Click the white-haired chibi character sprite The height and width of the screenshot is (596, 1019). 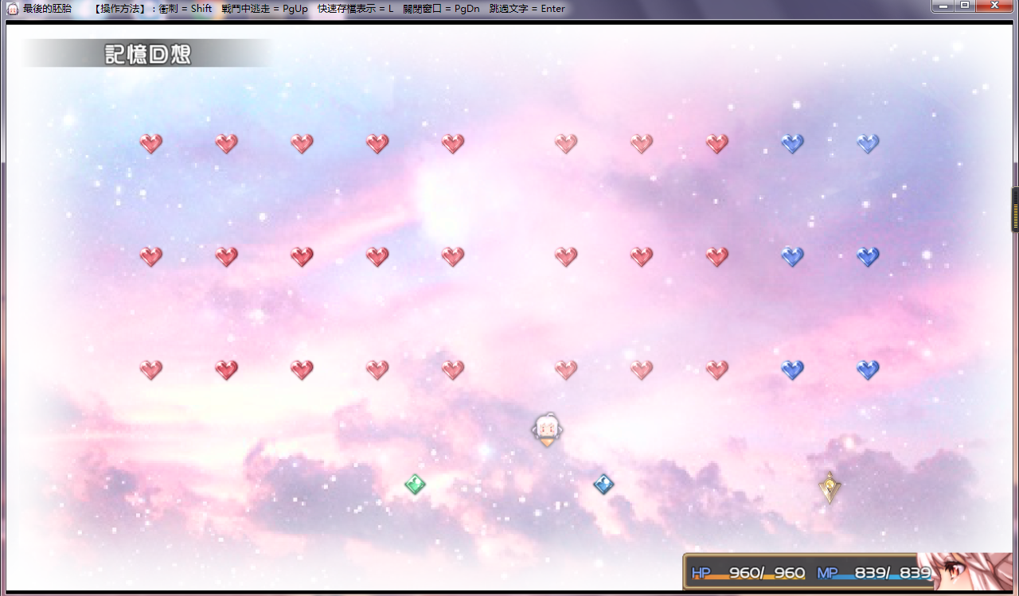tap(547, 430)
